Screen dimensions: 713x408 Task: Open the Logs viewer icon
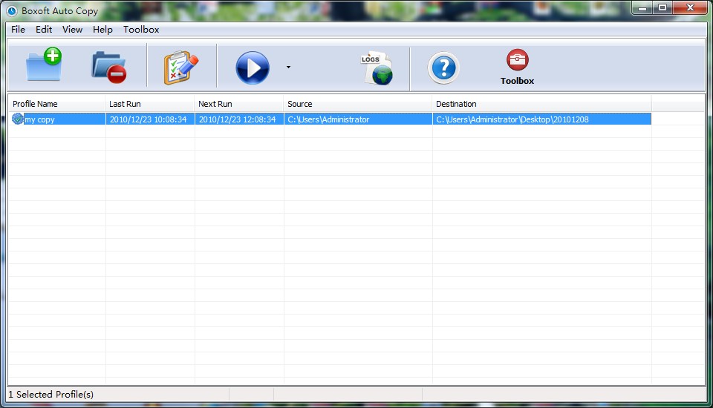pos(377,68)
